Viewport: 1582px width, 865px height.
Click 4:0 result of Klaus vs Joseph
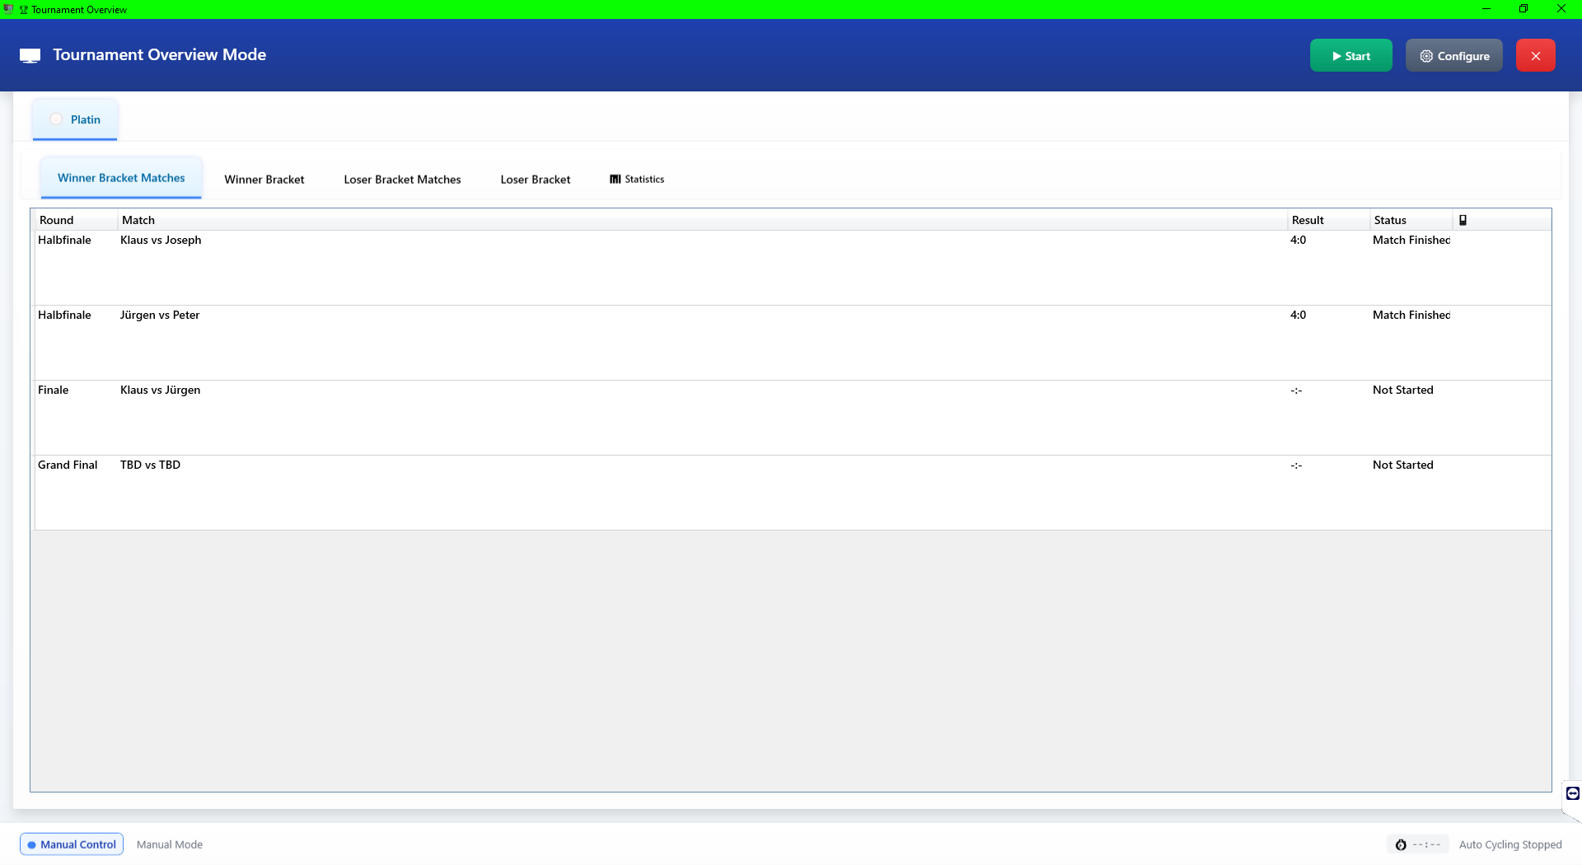pos(1298,240)
